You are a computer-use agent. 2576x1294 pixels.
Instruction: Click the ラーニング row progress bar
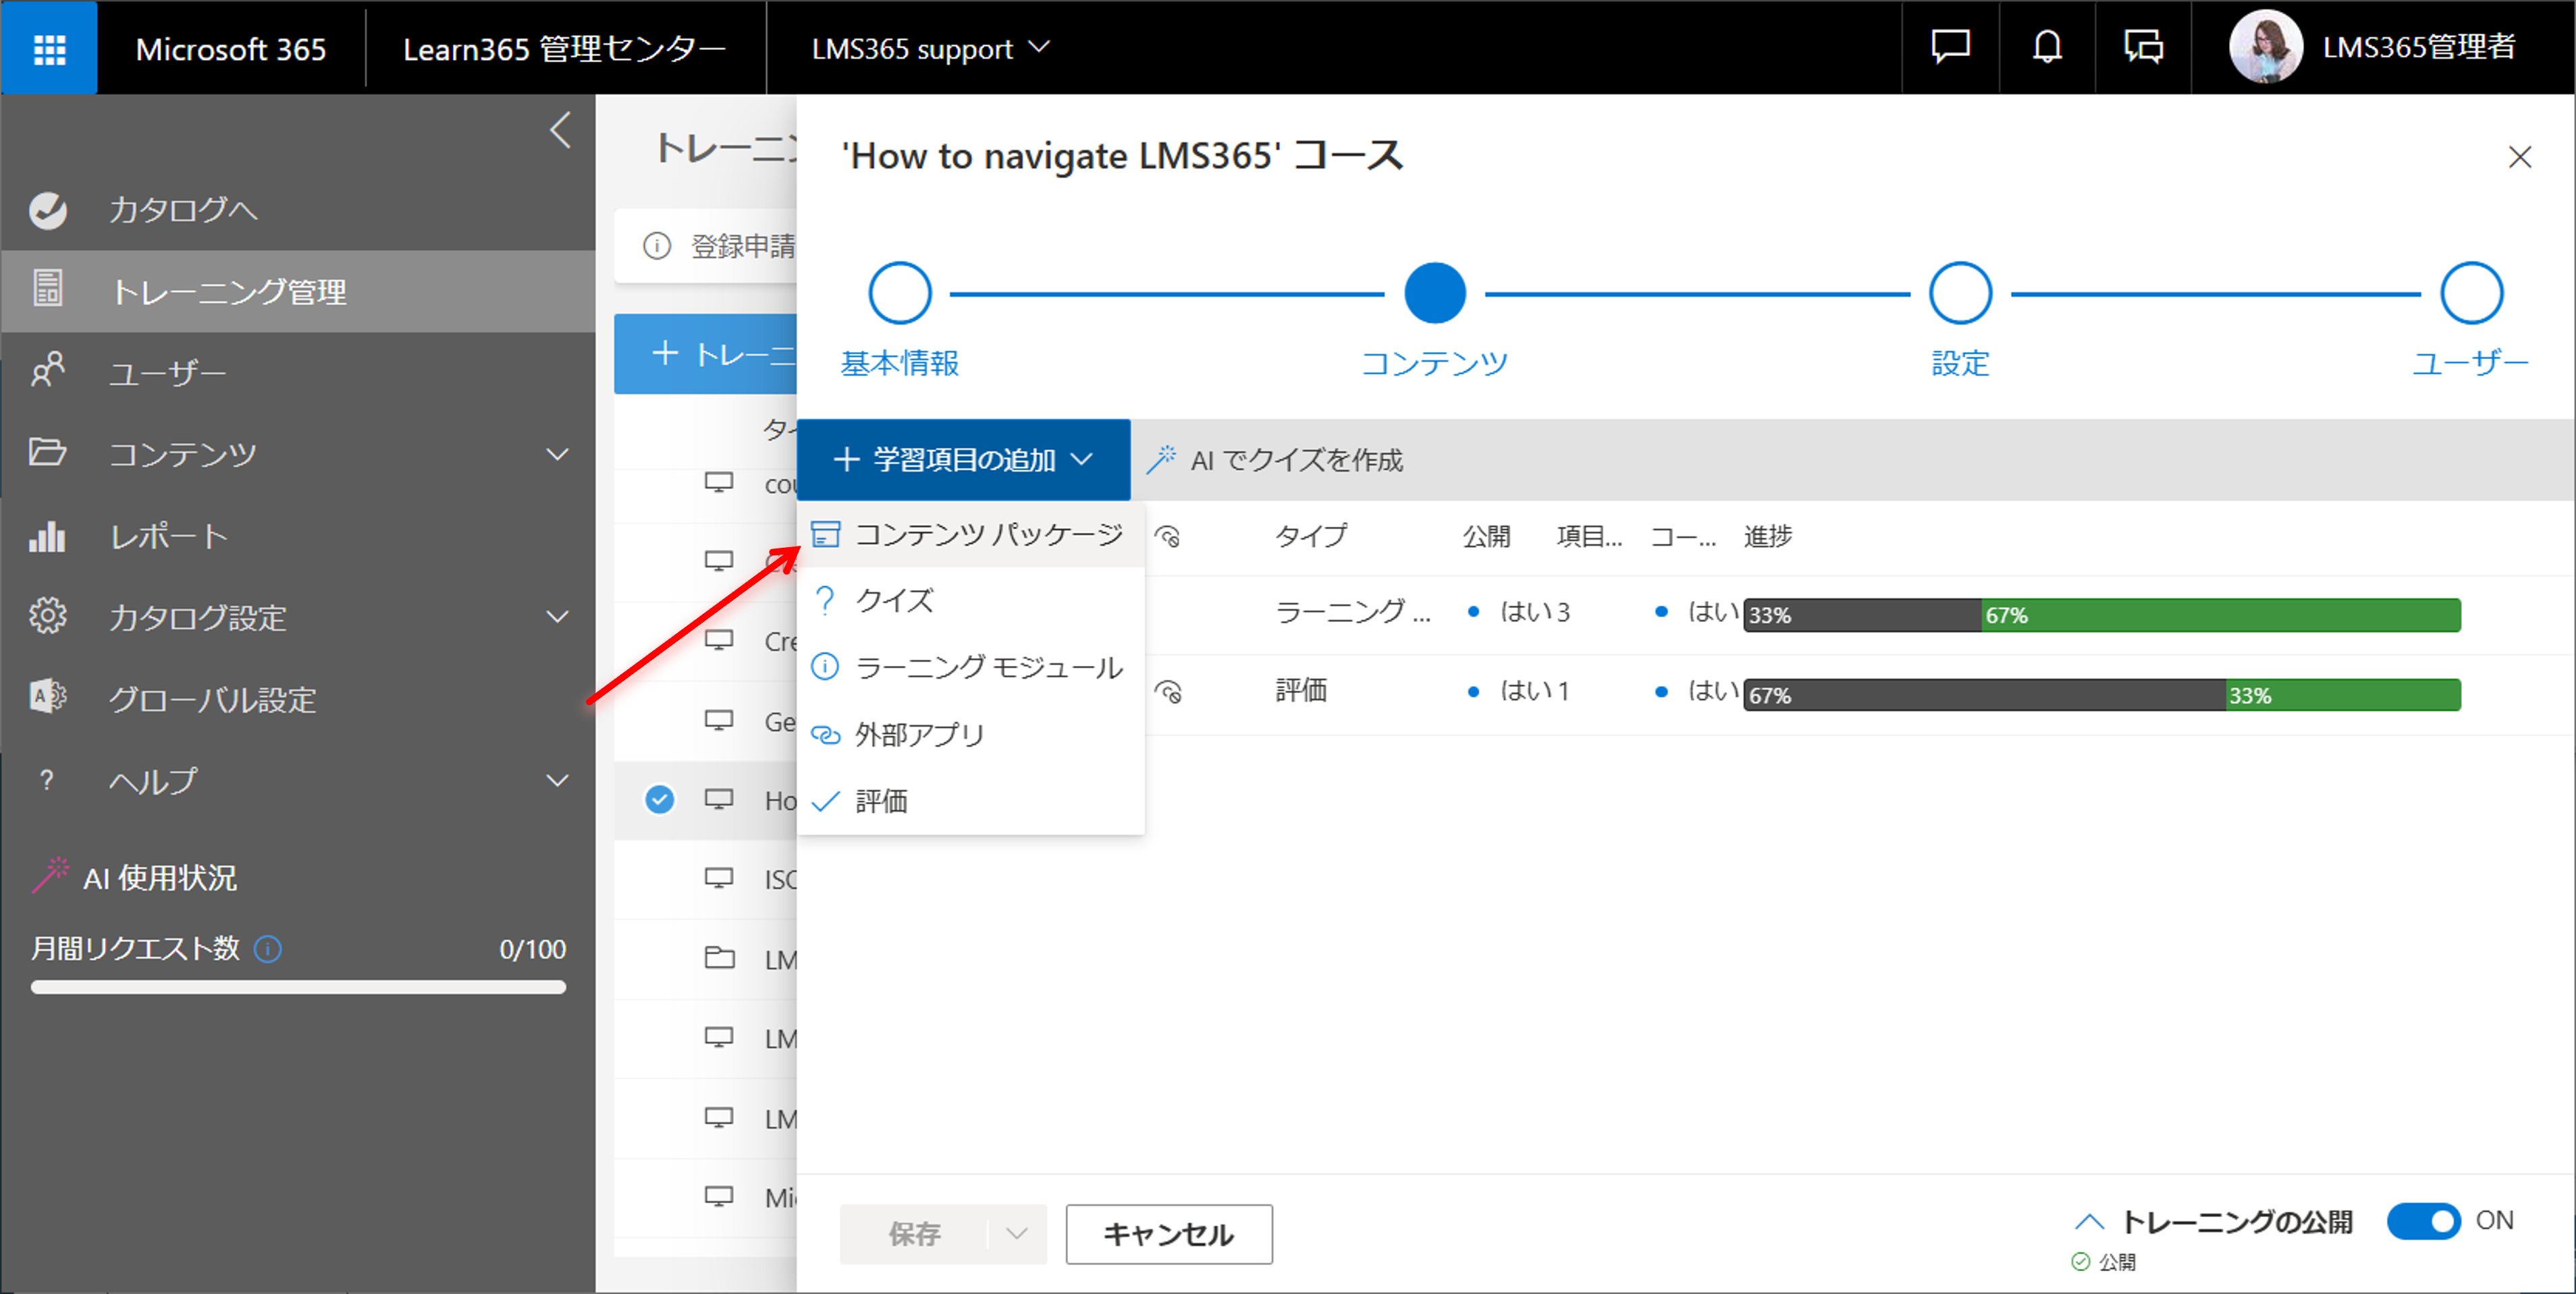[x=2102, y=615]
